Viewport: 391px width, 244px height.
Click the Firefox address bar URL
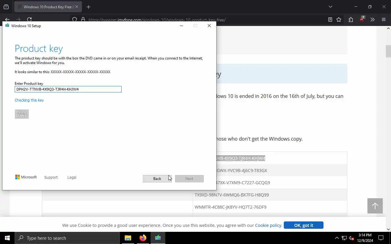tap(157, 20)
